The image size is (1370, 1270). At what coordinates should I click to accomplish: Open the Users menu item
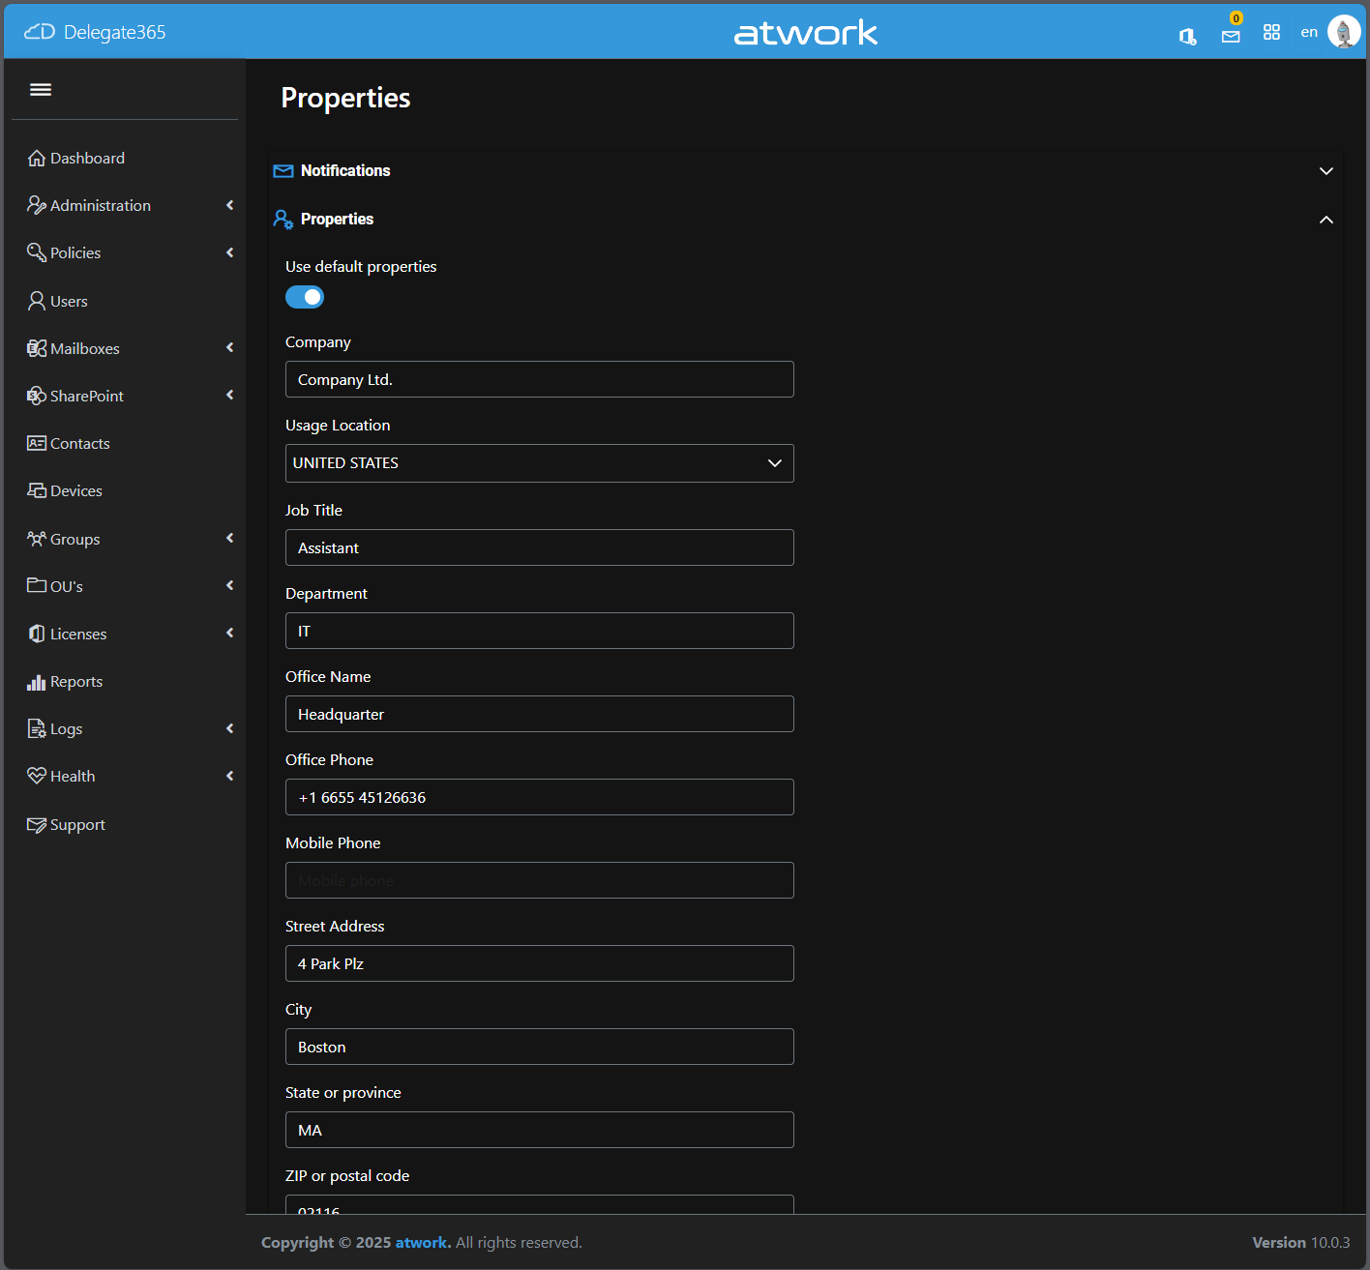click(69, 301)
